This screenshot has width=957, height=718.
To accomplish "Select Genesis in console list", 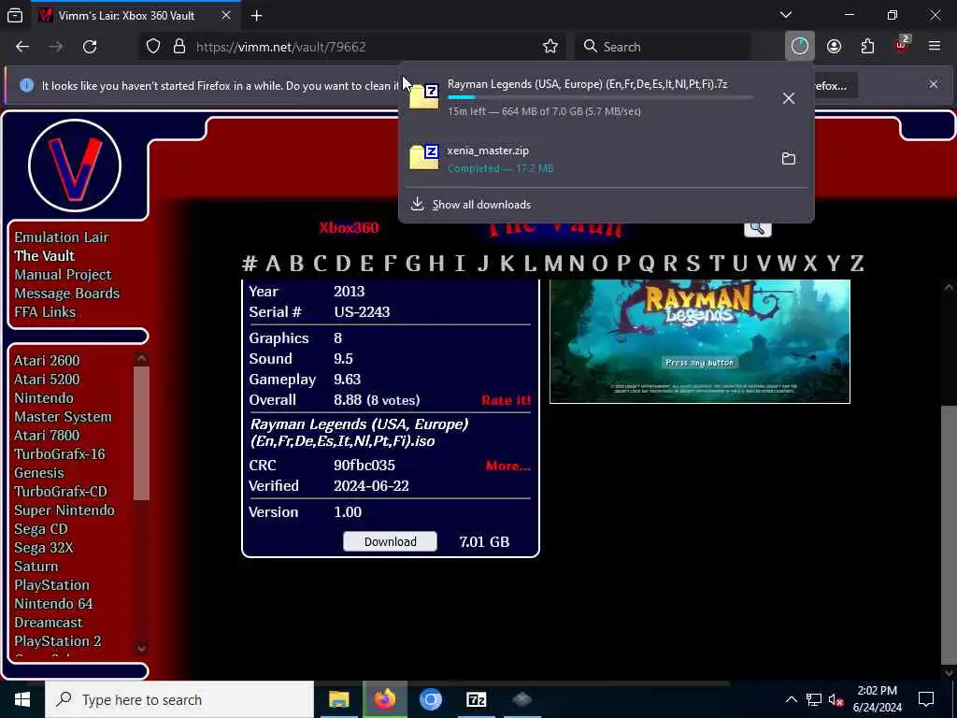I will (x=39, y=473).
